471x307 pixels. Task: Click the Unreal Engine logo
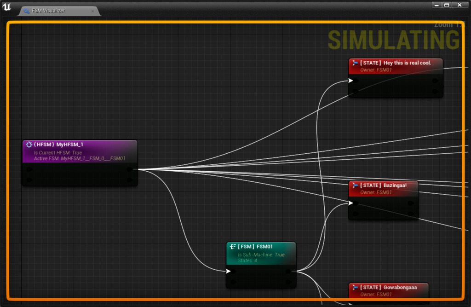click(7, 7)
